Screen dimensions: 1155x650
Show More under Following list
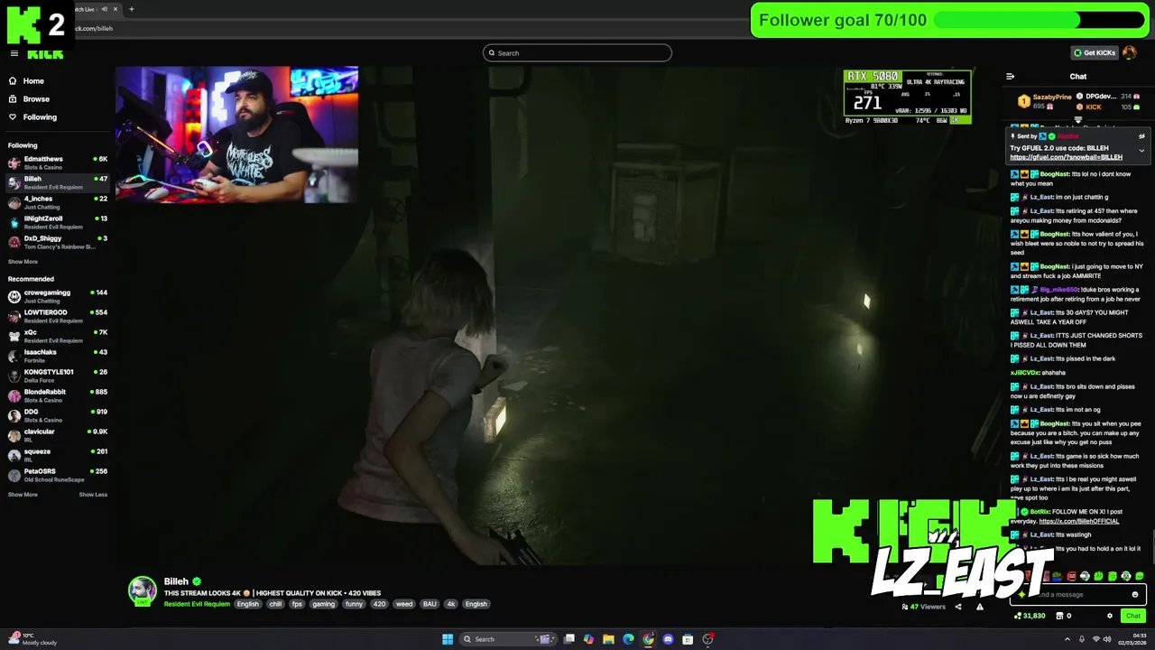[23, 262]
